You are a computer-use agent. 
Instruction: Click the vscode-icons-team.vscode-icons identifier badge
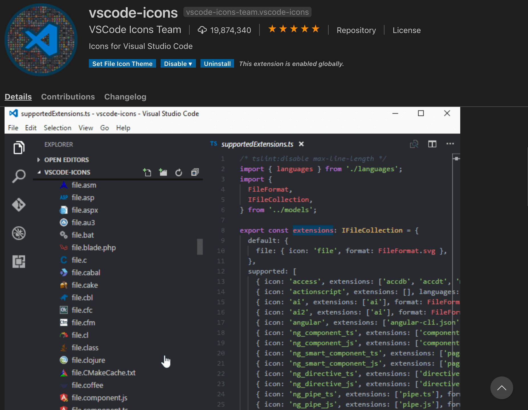(x=247, y=12)
